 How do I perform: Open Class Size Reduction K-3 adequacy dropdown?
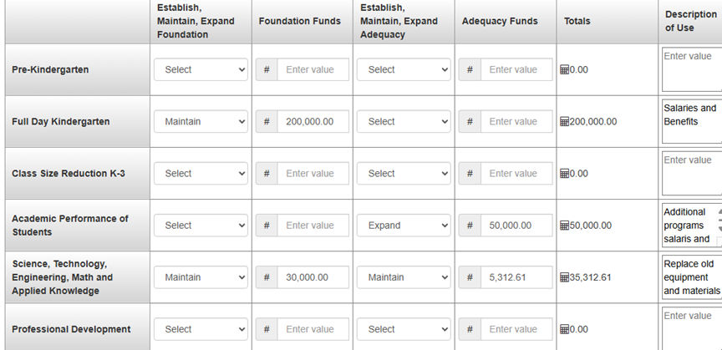[x=404, y=174]
